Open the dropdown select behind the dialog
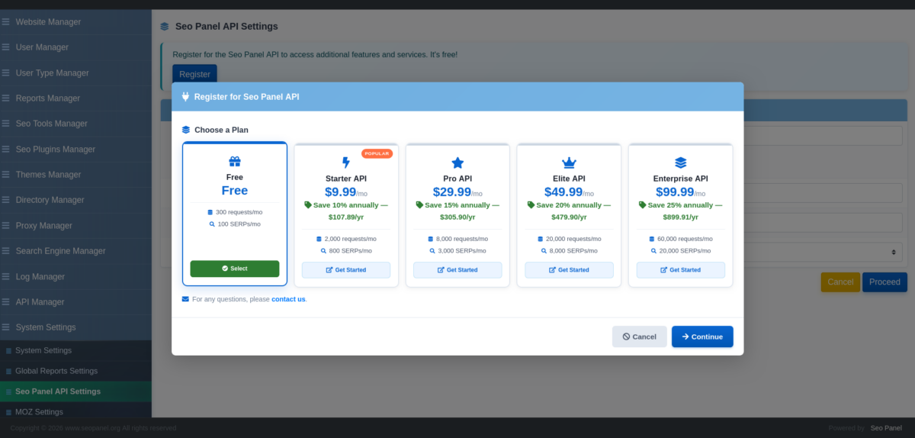 click(823, 252)
